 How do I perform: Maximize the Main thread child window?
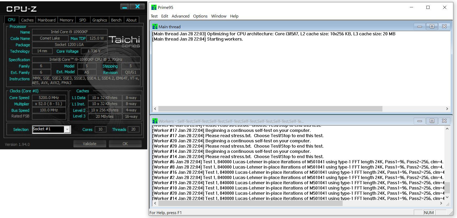[x=432, y=26]
